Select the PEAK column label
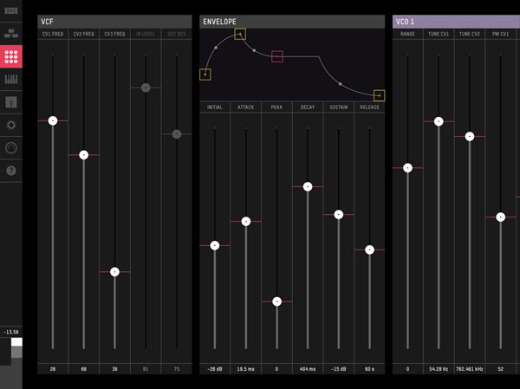This screenshot has width=520, height=389. [276, 107]
